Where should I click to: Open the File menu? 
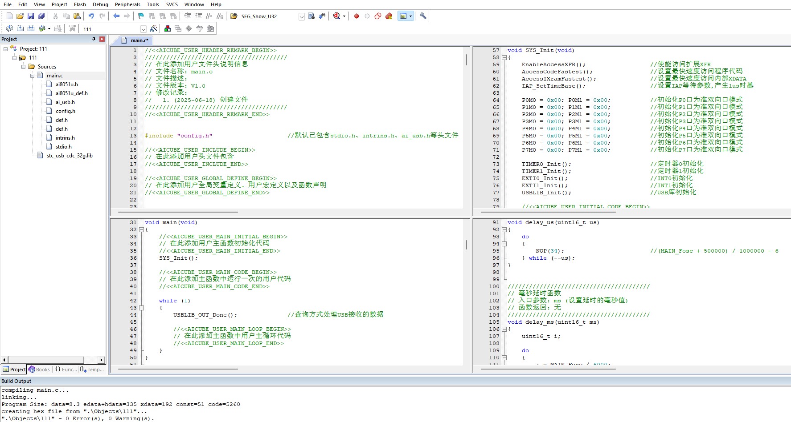coord(8,4)
